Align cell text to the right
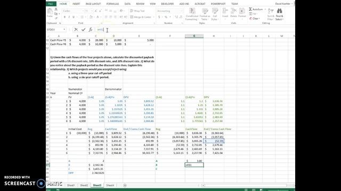 point(115,17)
